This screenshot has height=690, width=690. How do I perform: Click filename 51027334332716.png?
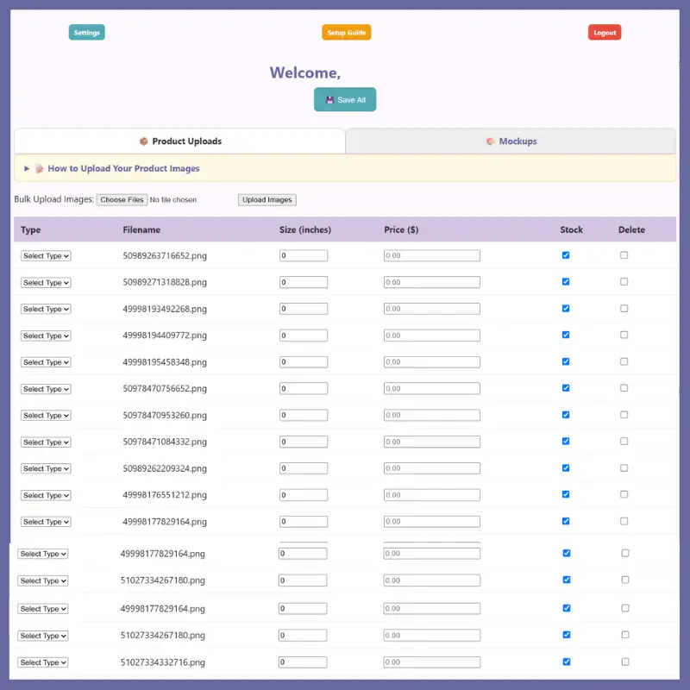(163, 662)
